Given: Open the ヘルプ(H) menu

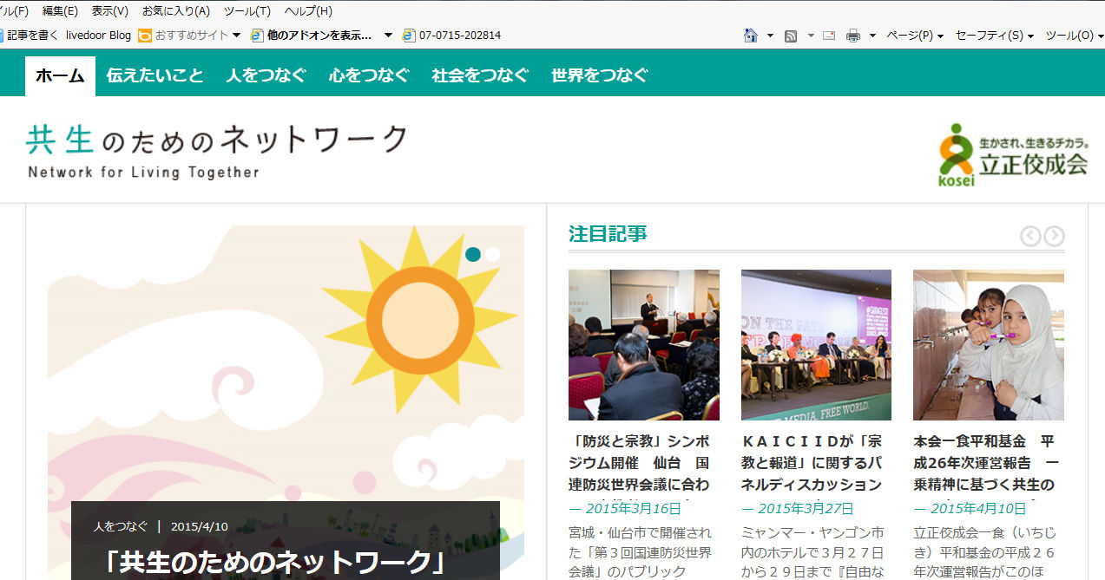Looking at the screenshot, I should pyautogui.click(x=308, y=11).
